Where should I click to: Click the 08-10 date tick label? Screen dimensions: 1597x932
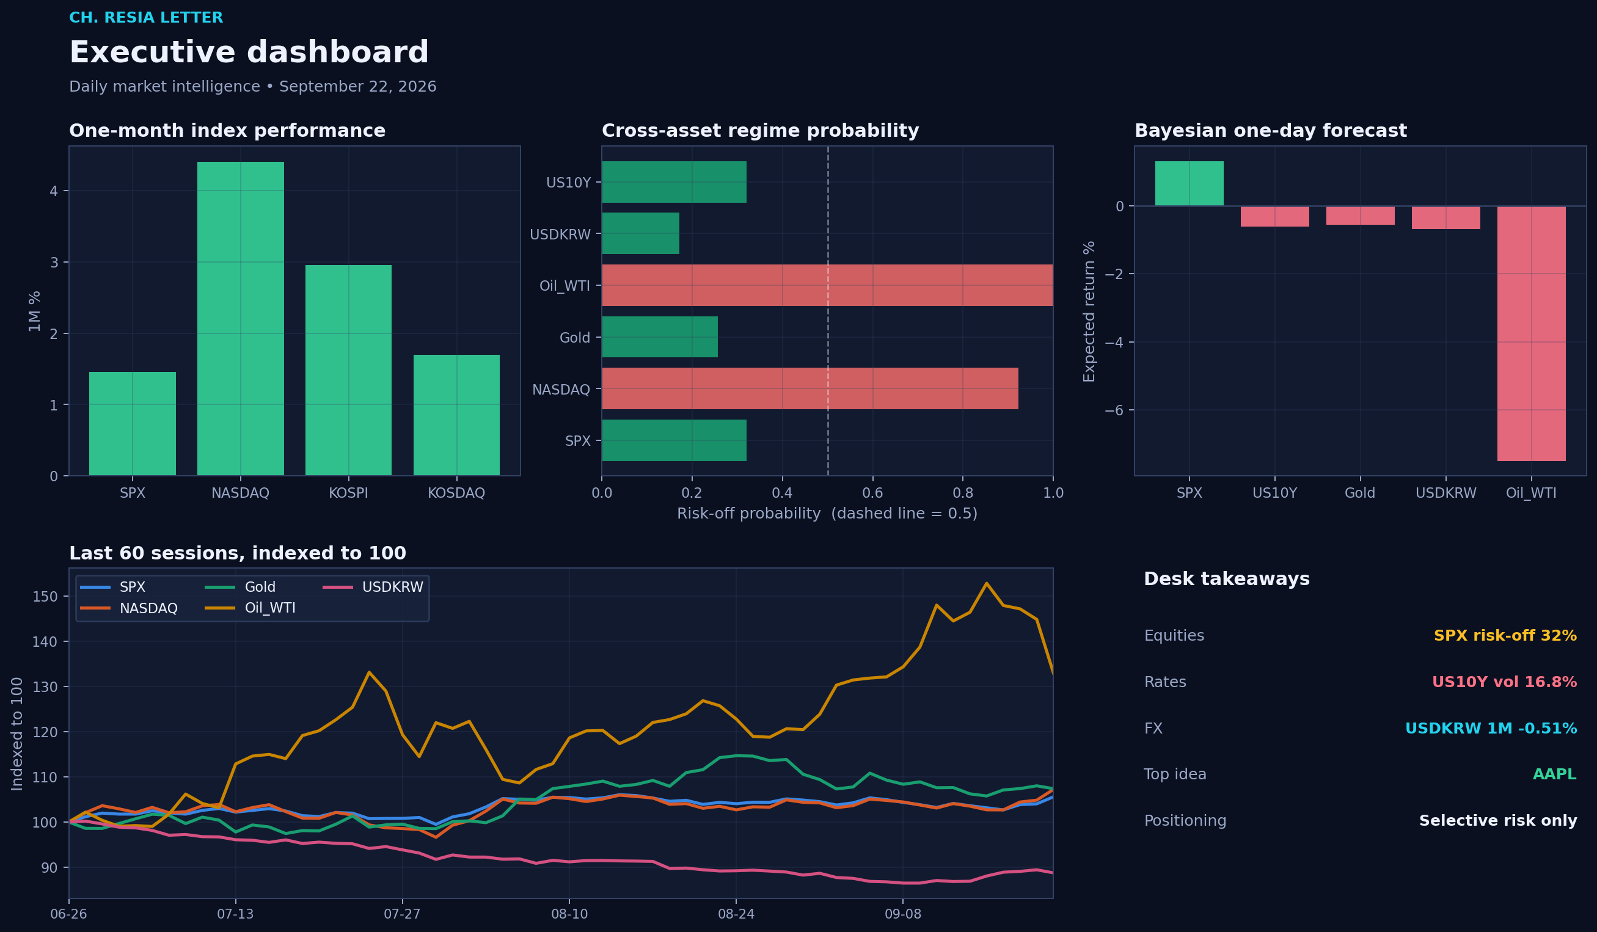pos(569,914)
